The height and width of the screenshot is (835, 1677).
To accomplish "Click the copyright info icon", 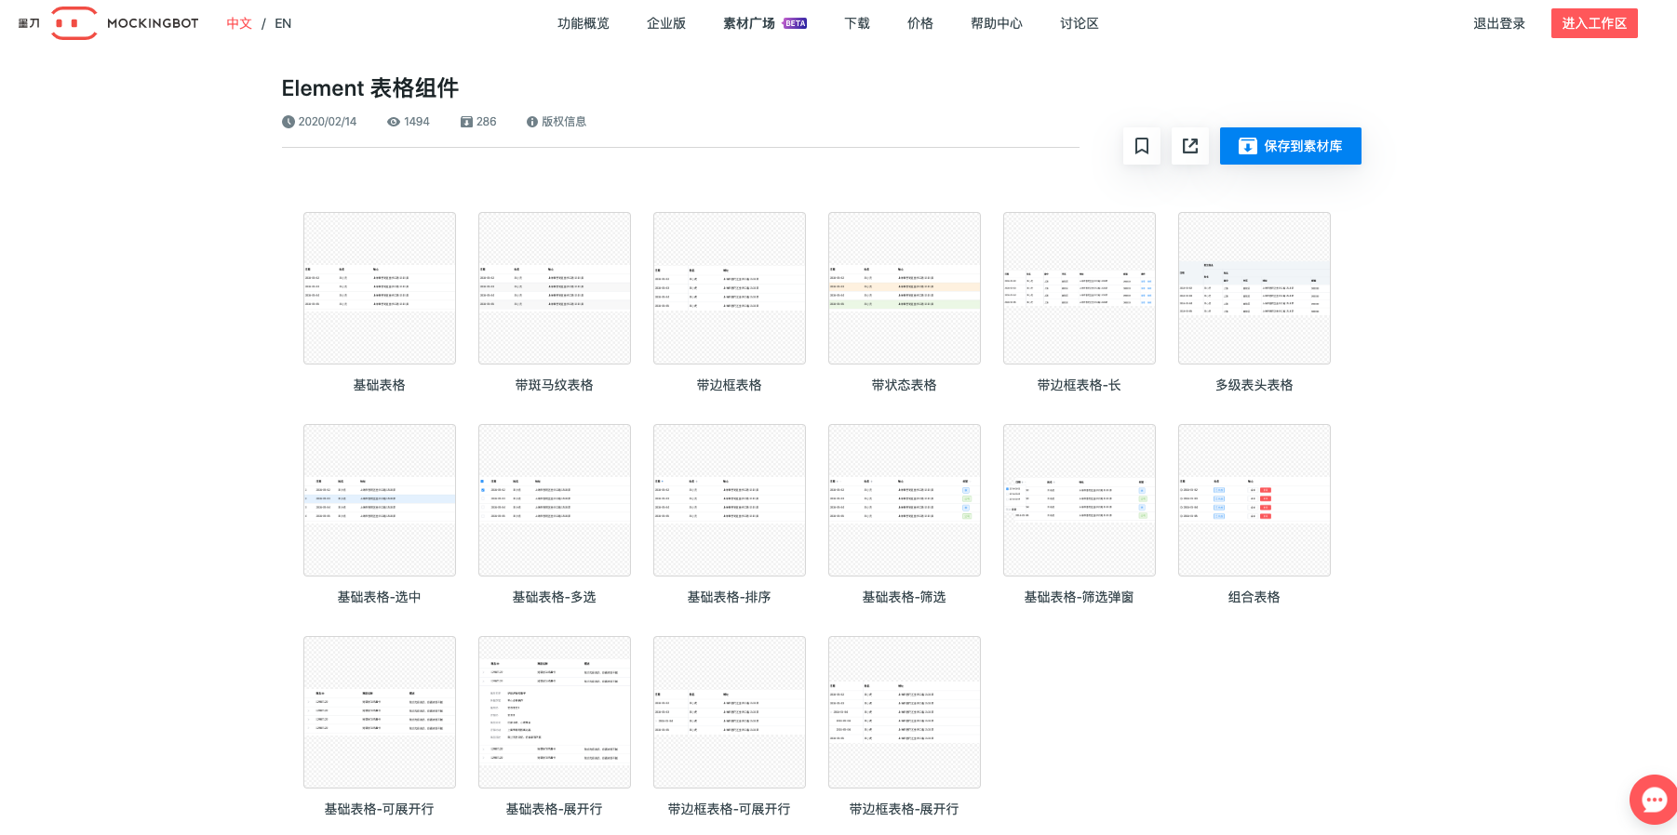I will click(x=532, y=122).
